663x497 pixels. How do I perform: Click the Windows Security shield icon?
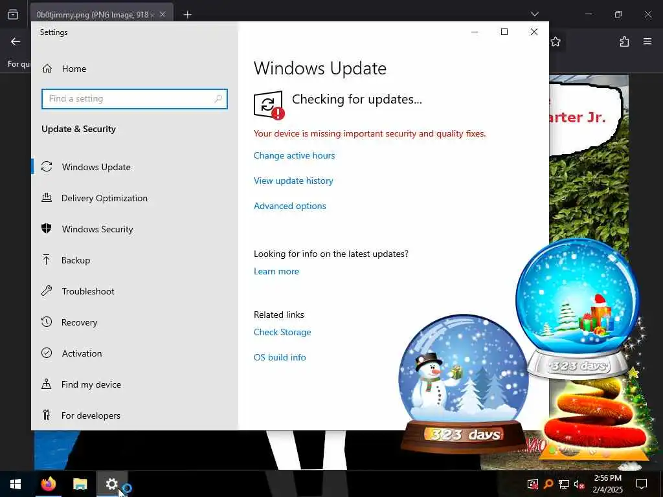pyautogui.click(x=47, y=228)
